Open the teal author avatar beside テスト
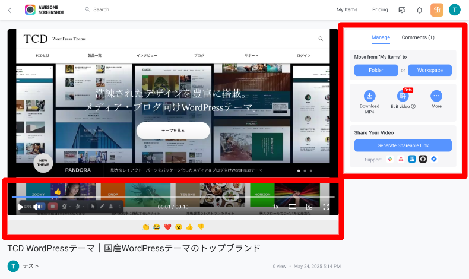 click(13, 266)
